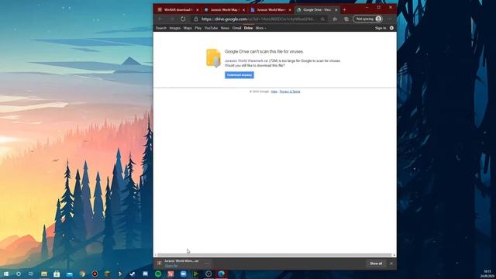Click the horizontal scrollbar track
Viewport: 496px width, 279px height.
274,255
